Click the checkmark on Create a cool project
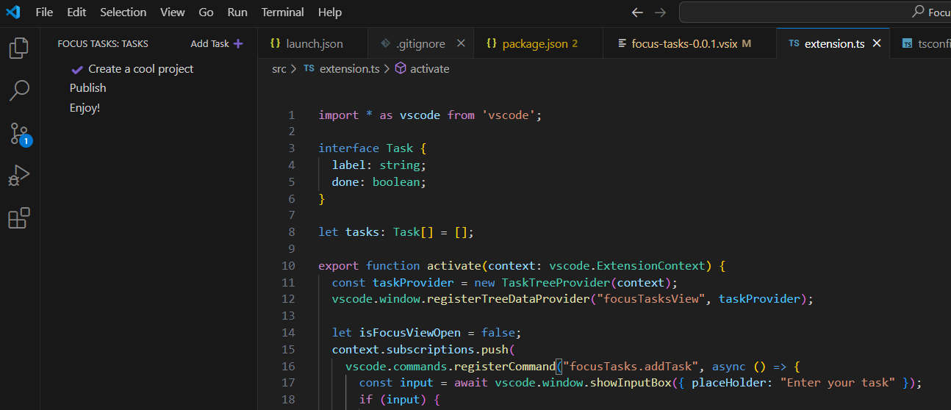The height and width of the screenshot is (410, 951). click(x=77, y=69)
